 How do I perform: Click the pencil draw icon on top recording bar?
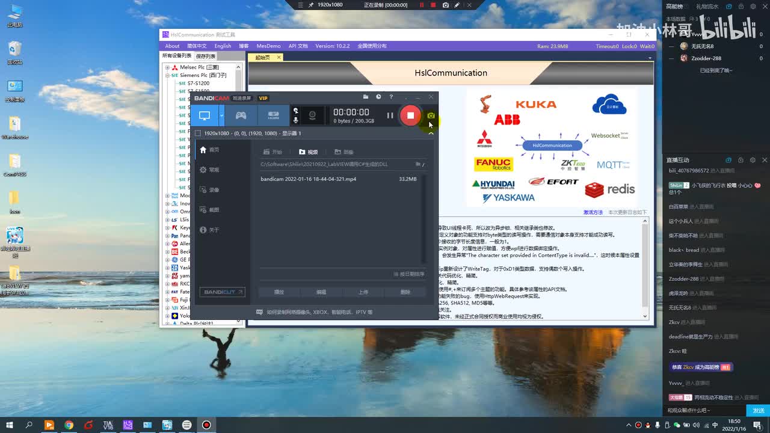coord(457,5)
